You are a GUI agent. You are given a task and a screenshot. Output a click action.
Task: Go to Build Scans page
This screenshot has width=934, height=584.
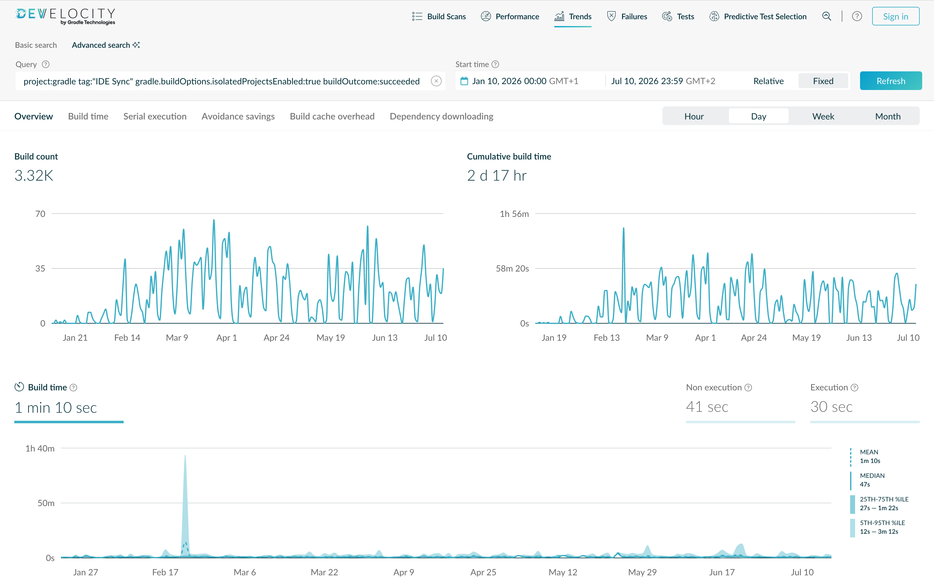(x=439, y=16)
